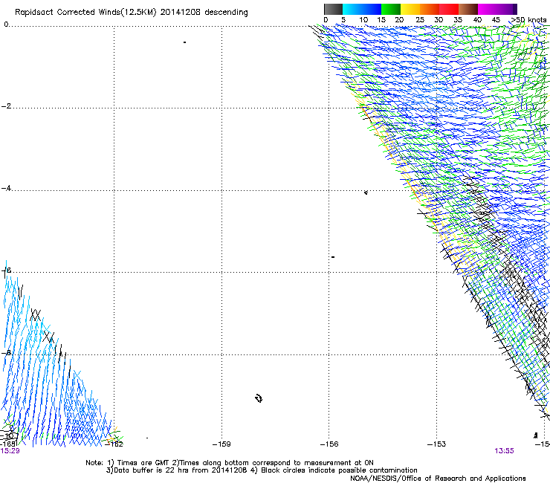The image size is (550, 483).
Task: Click the green 15-20 knots legend swatch
Action: [x=391, y=9]
